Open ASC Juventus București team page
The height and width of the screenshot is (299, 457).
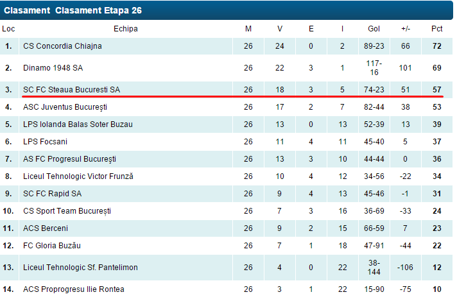(65, 107)
